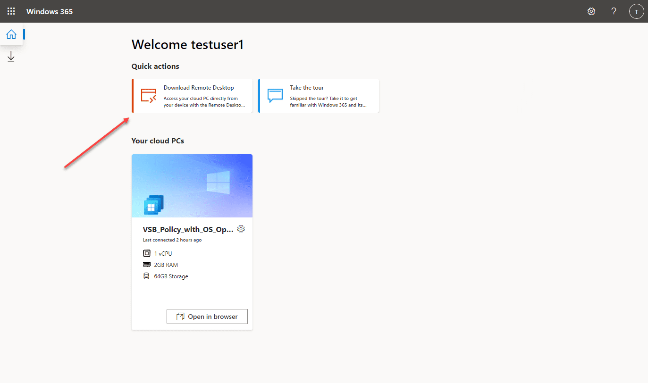Open cloud PC settings gear beside VSB_Policy name
The height and width of the screenshot is (383, 648).
241,229
